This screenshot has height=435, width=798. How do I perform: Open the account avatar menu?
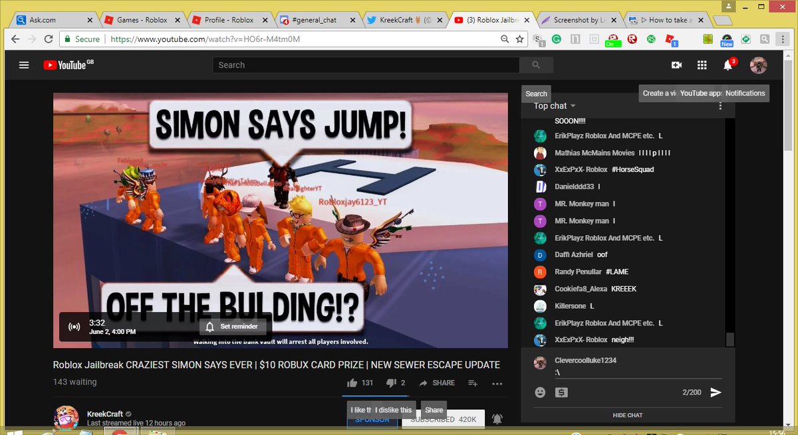(758, 65)
